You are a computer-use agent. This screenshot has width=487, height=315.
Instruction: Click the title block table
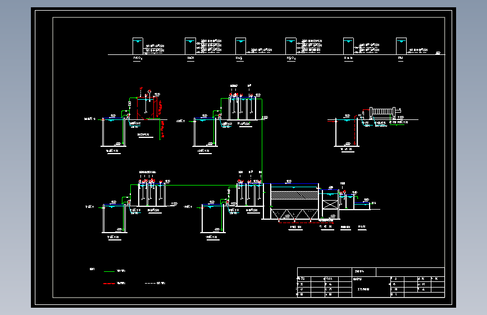click(371, 282)
